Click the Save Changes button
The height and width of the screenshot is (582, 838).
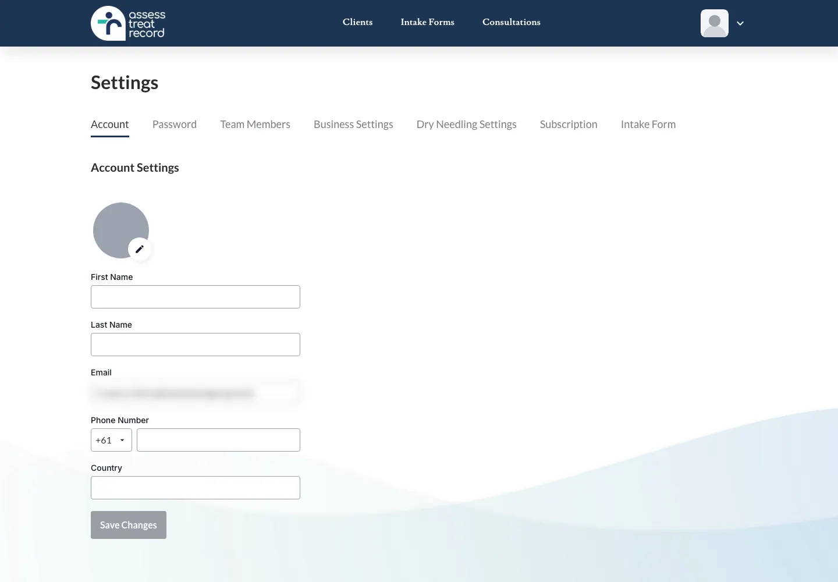point(129,525)
